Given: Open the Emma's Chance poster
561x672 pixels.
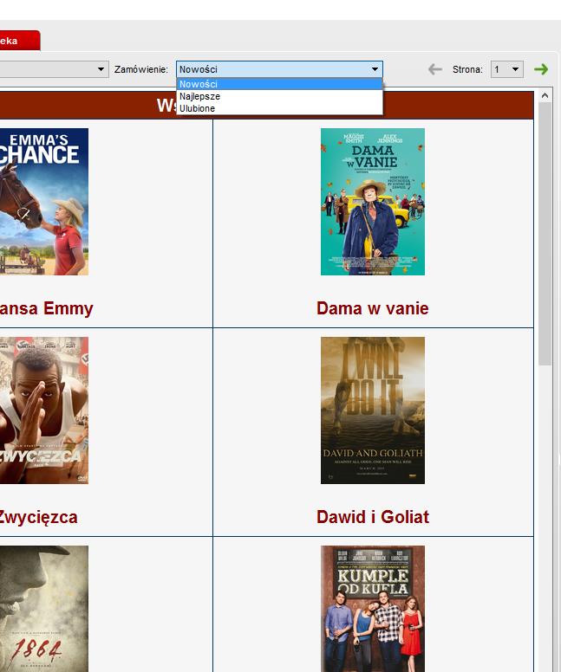Looking at the screenshot, I should [43, 202].
